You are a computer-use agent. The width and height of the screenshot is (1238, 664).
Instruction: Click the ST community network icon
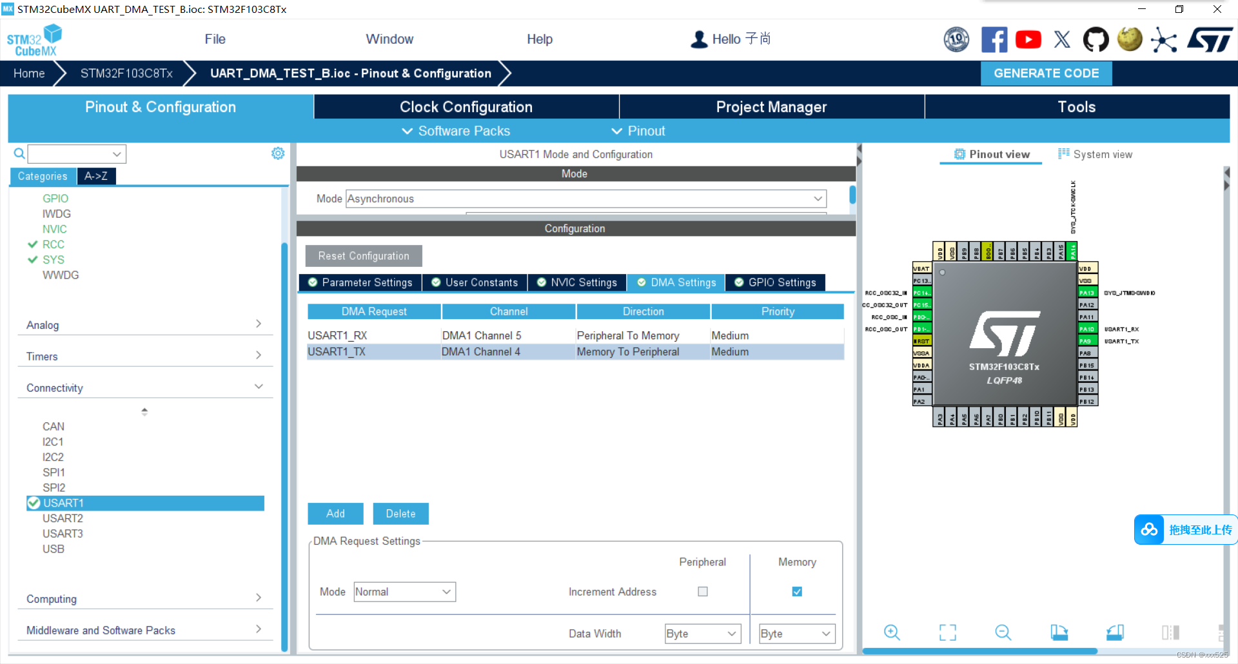1164,40
